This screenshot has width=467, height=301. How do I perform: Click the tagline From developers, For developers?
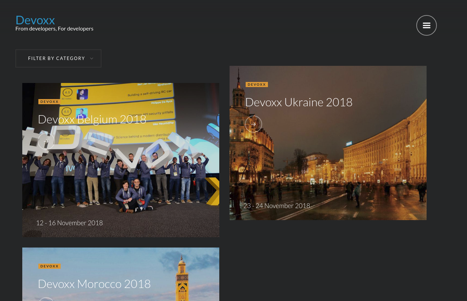pos(54,28)
